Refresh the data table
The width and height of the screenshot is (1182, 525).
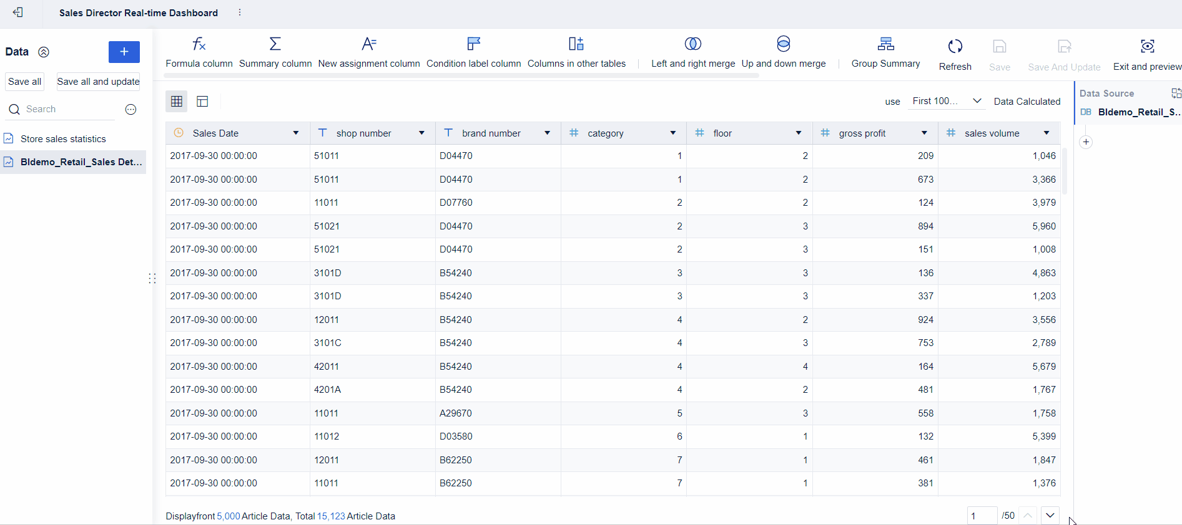click(955, 47)
